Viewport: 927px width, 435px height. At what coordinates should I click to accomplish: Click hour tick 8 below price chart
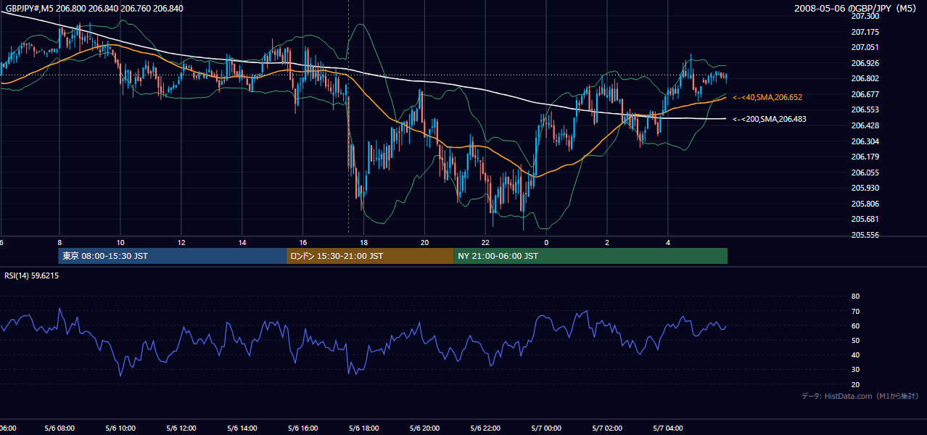[59, 242]
